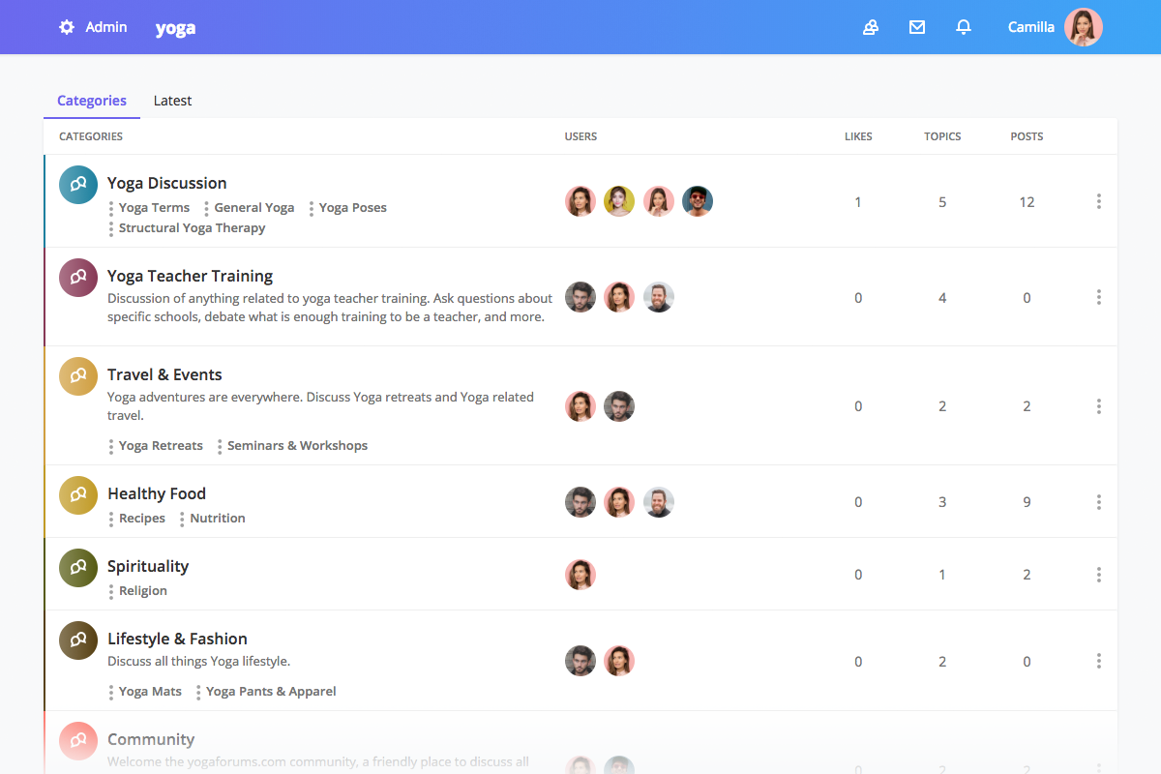This screenshot has height=774, width=1161.
Task: Open the Yoga Retreats subcategory link
Action: point(161,445)
